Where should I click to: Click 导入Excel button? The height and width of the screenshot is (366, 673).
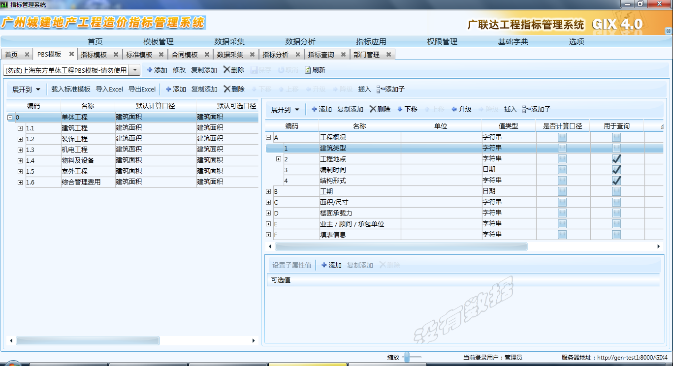109,89
